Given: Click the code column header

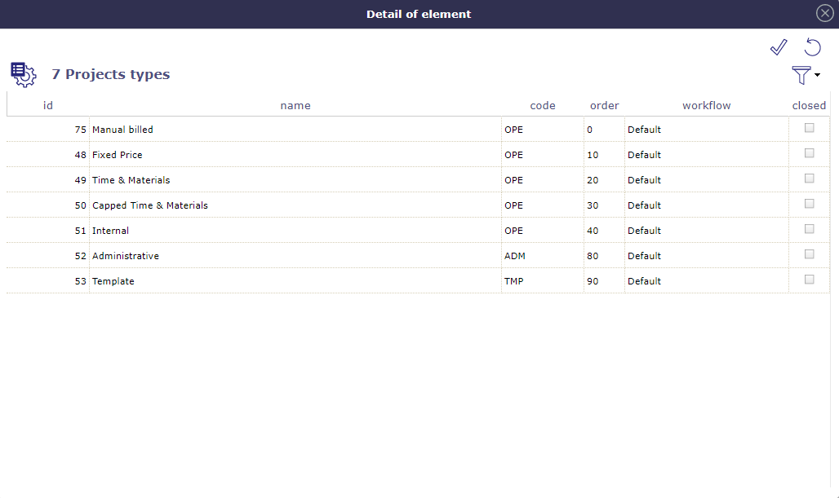Looking at the screenshot, I should click(543, 105).
